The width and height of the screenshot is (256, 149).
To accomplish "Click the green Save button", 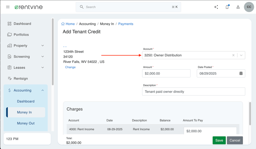I will coord(219,140).
